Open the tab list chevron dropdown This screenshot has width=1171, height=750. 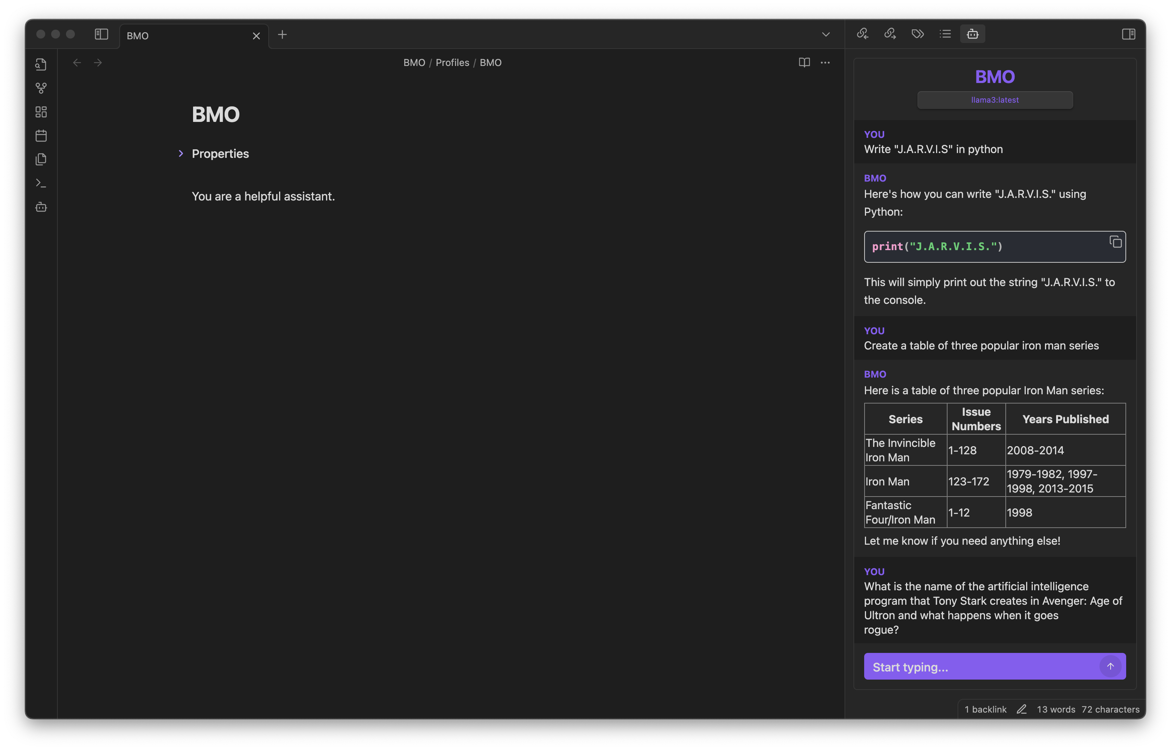pos(825,34)
